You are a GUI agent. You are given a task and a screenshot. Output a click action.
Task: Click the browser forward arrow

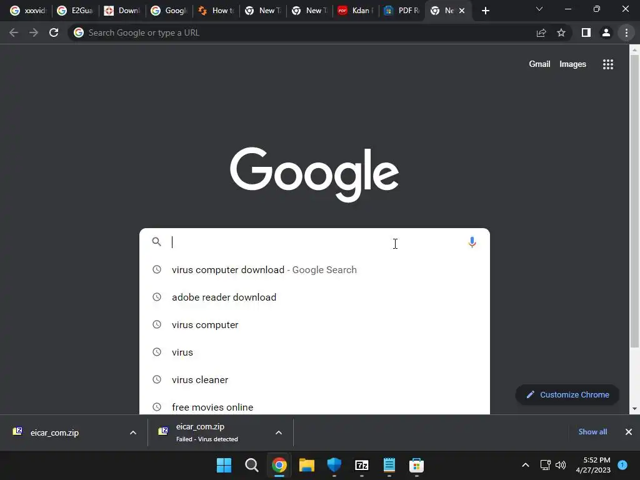34,32
